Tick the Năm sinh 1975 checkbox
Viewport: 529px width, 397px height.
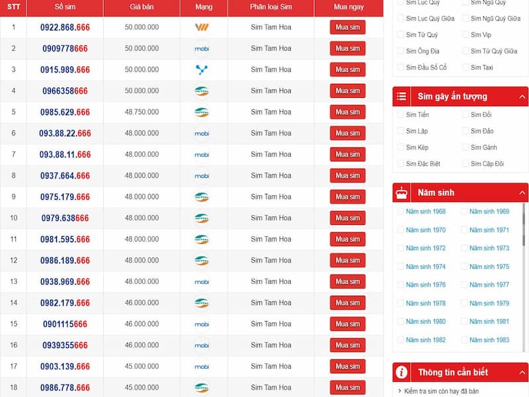464,267
